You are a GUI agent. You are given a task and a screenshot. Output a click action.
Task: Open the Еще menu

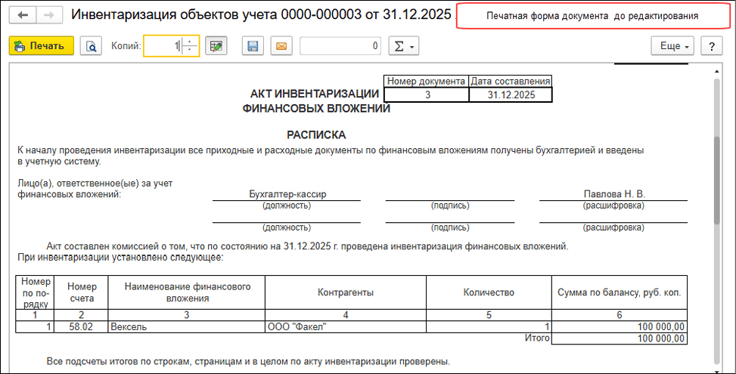coord(673,46)
